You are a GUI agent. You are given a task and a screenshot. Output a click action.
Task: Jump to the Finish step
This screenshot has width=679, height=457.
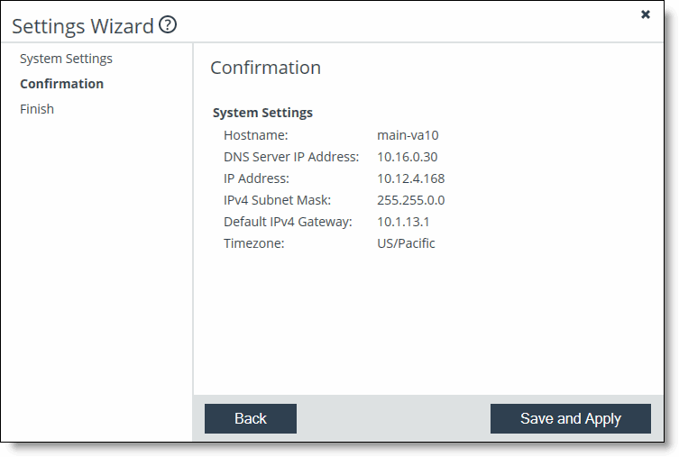coord(37,109)
